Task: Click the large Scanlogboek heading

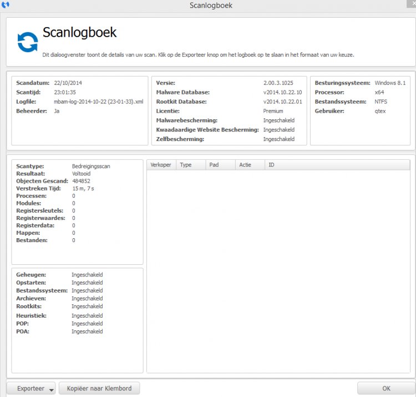Action: tap(79, 32)
